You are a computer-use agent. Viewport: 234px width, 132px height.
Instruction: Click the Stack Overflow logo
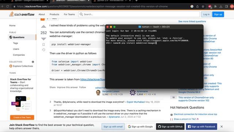coord(22,14)
